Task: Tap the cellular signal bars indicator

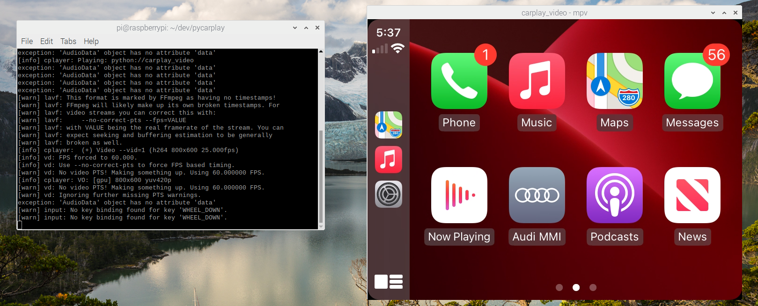Action: (380, 49)
